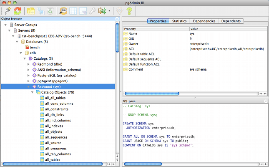This screenshot has height=167, width=269.
Task: Click the Maintenance wrench icon
Action: 93,11
